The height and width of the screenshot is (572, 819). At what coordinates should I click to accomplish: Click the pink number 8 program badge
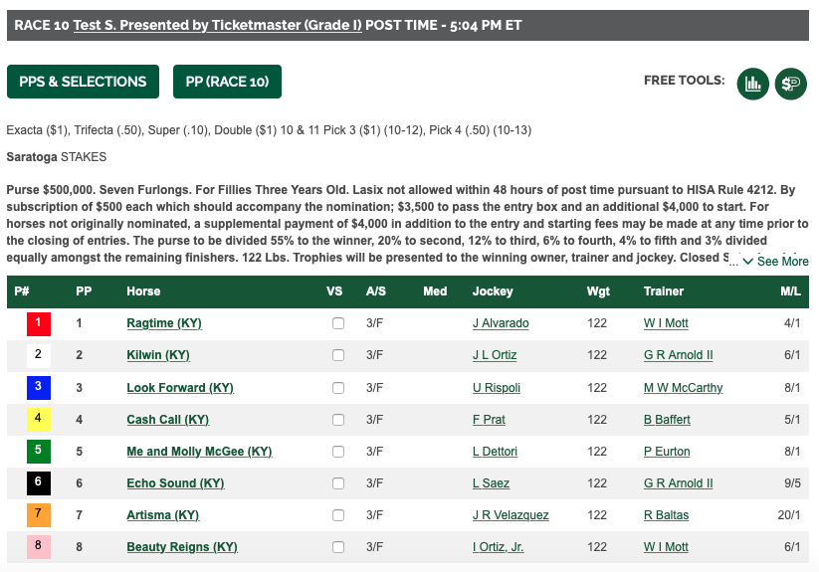(x=39, y=547)
